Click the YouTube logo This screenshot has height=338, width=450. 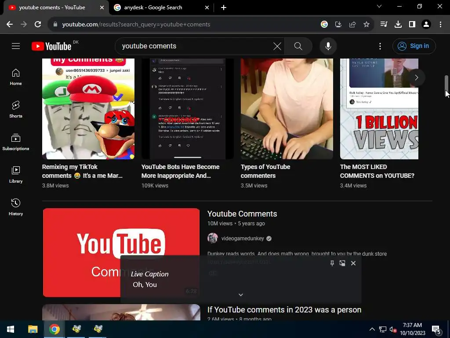point(52,46)
